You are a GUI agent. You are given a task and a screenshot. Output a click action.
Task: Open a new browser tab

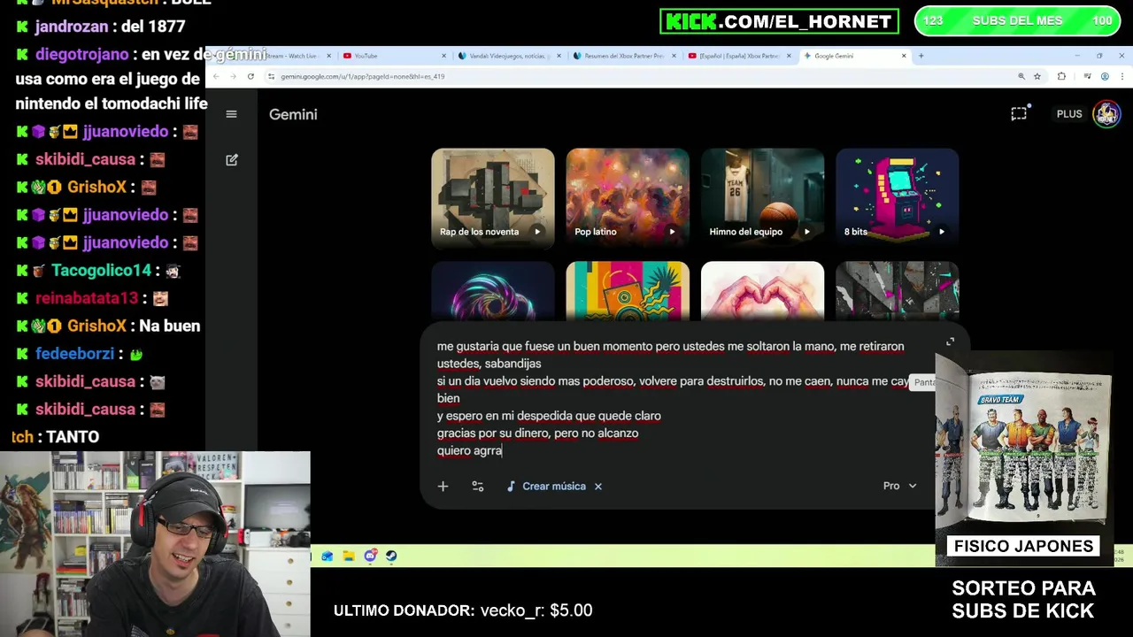[921, 56]
